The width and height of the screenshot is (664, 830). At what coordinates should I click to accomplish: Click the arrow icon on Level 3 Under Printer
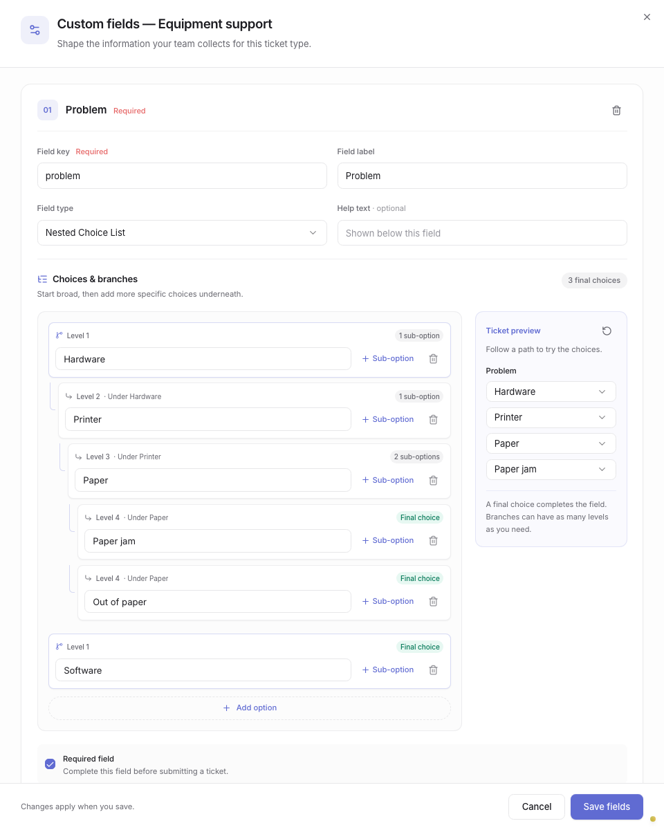tap(79, 456)
